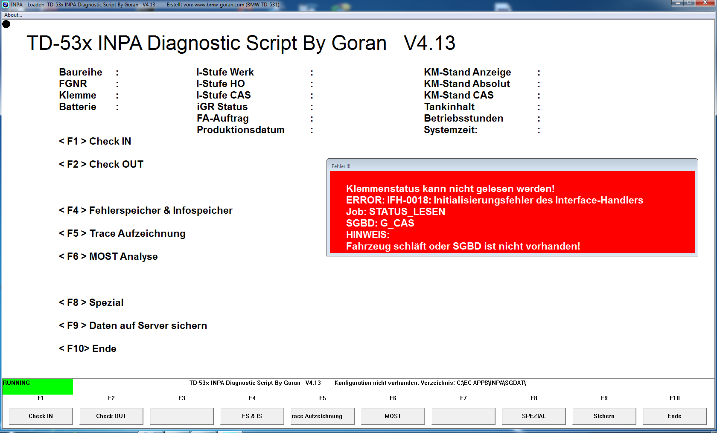The height and width of the screenshot is (433, 717).
Task: Select '< F4 > Fehlerspeicher & Infospeicher' line
Action: 146,210
